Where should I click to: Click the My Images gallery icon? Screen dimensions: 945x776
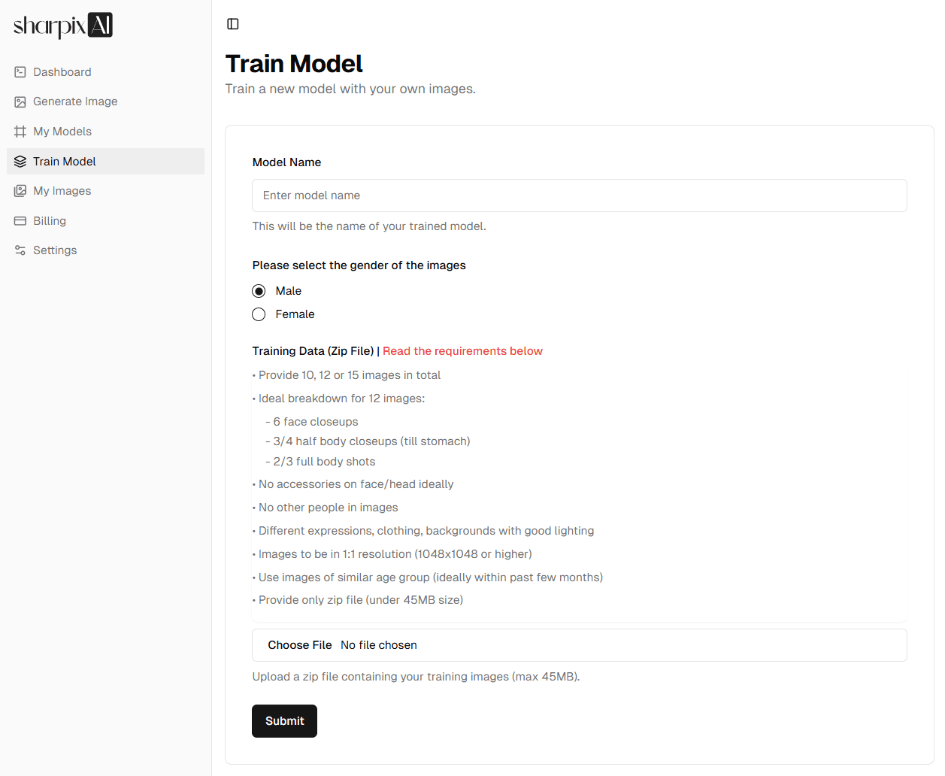point(20,191)
